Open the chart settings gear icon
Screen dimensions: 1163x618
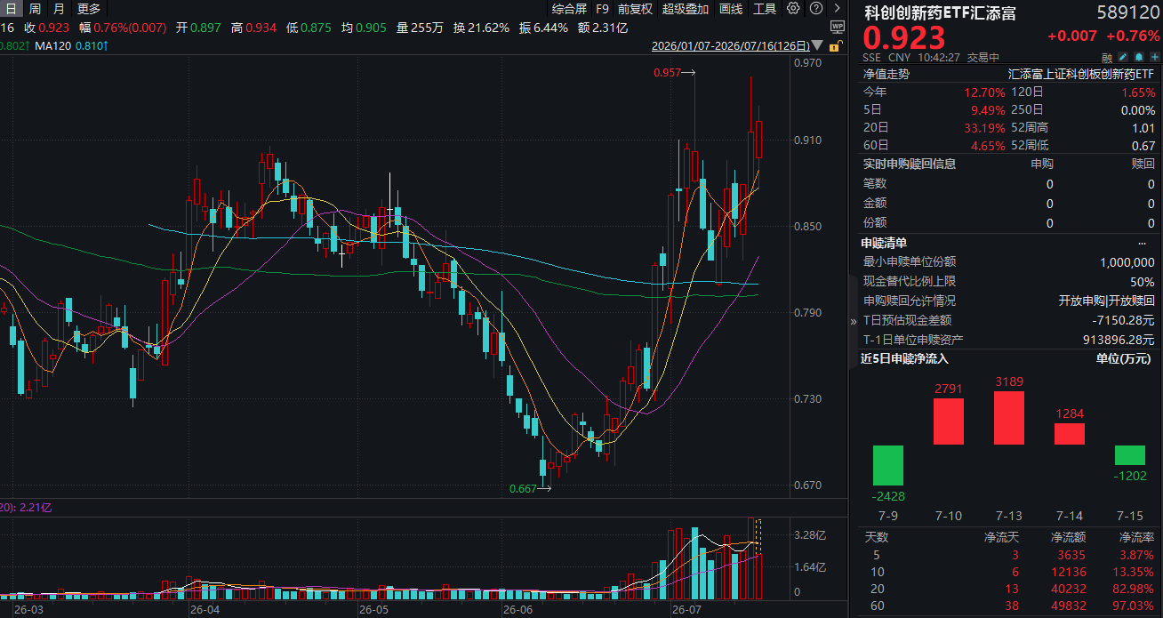pyautogui.click(x=793, y=8)
